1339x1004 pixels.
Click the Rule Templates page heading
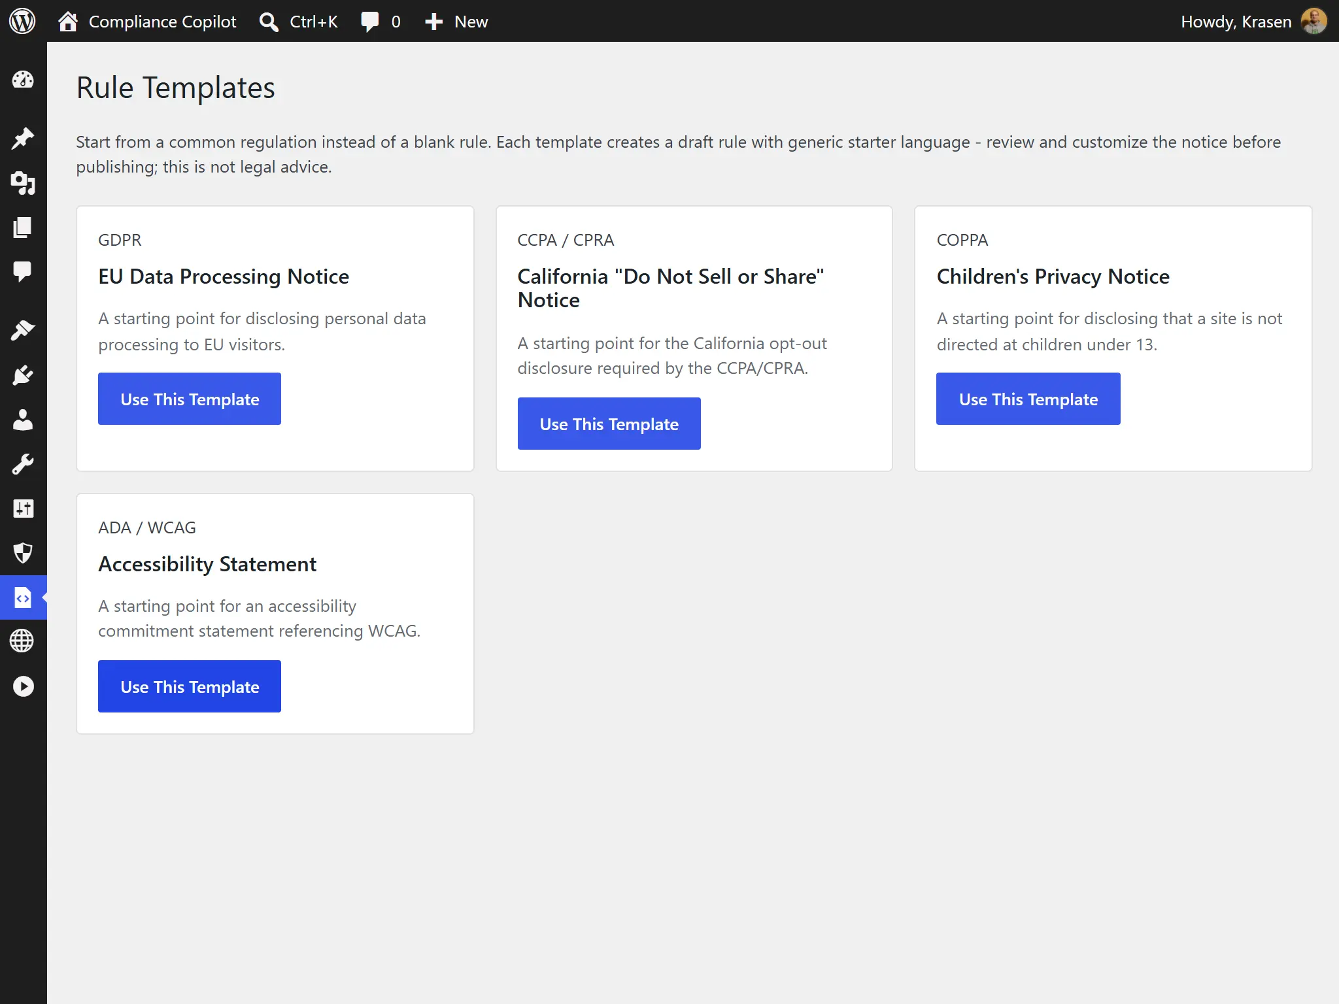(x=175, y=88)
